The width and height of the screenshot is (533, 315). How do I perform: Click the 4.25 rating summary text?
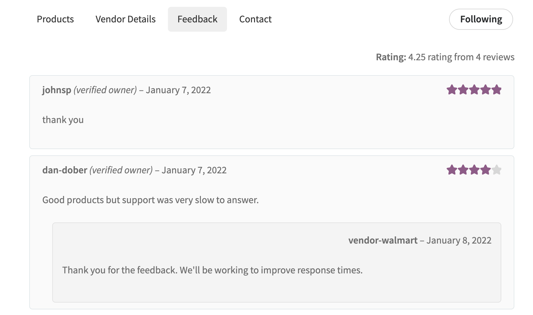click(x=445, y=57)
